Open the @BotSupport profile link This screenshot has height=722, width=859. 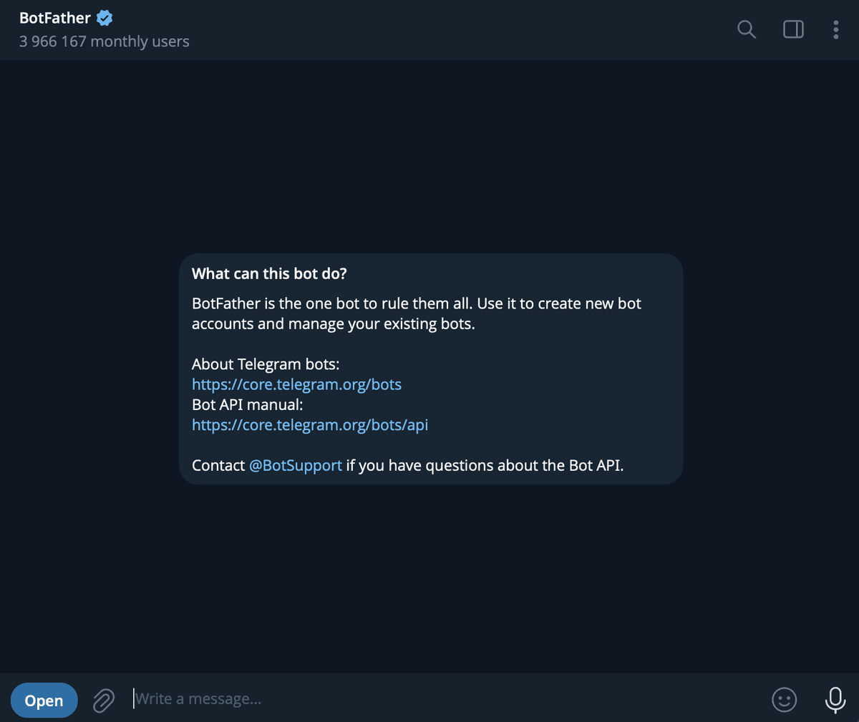point(295,465)
